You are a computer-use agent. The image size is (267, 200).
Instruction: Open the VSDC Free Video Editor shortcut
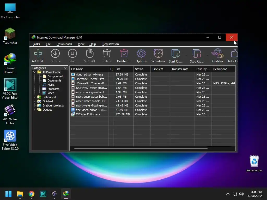tap(10, 89)
